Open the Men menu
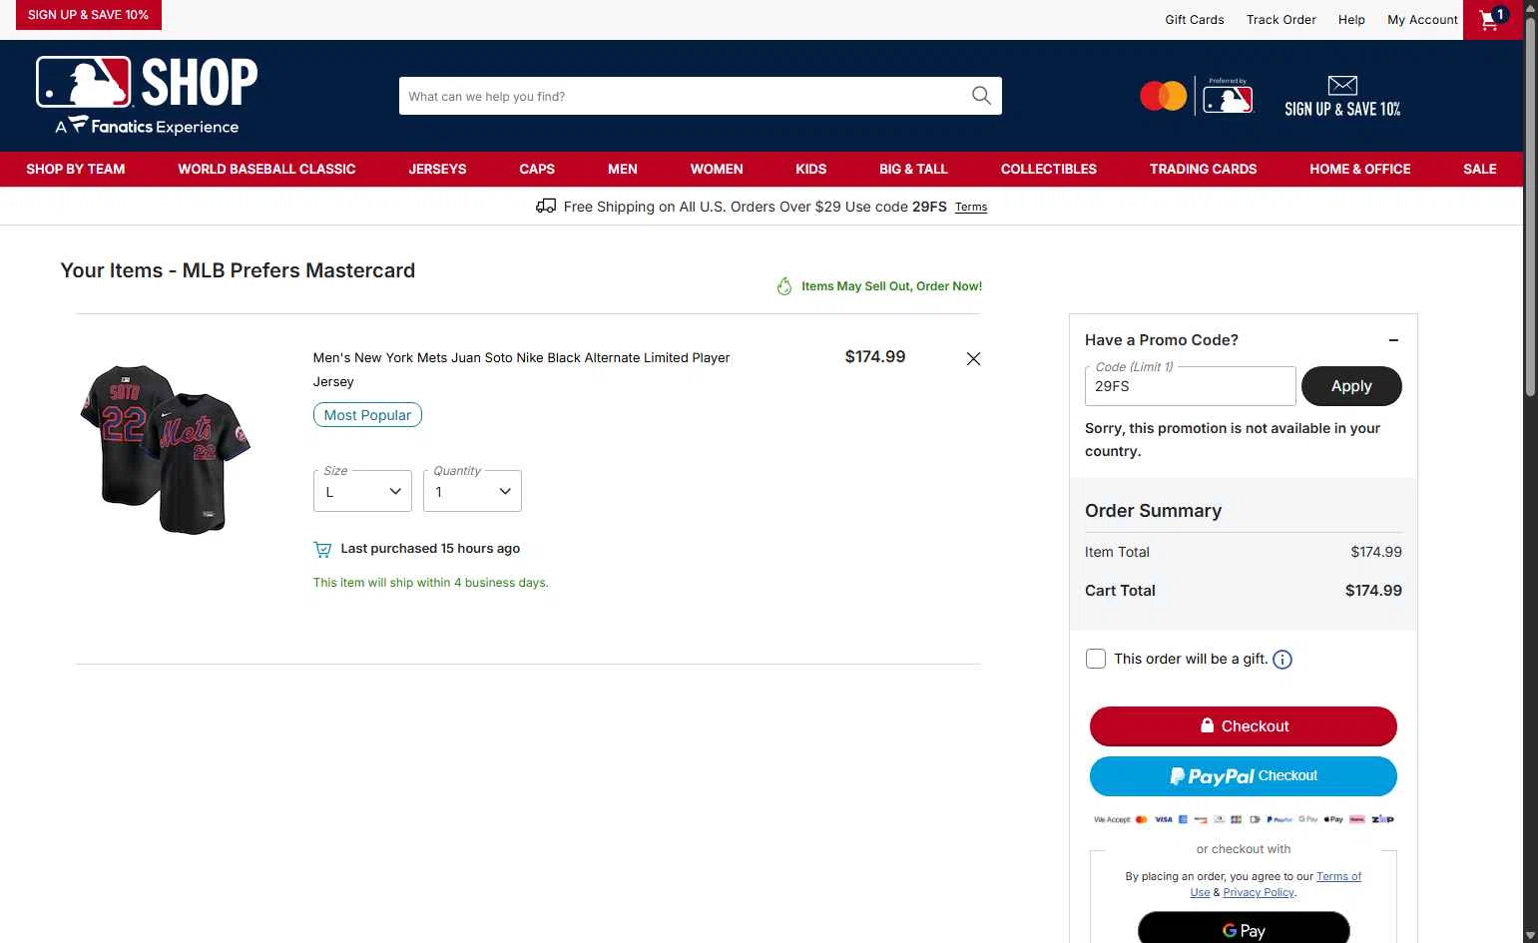This screenshot has width=1538, height=943. pos(623,169)
